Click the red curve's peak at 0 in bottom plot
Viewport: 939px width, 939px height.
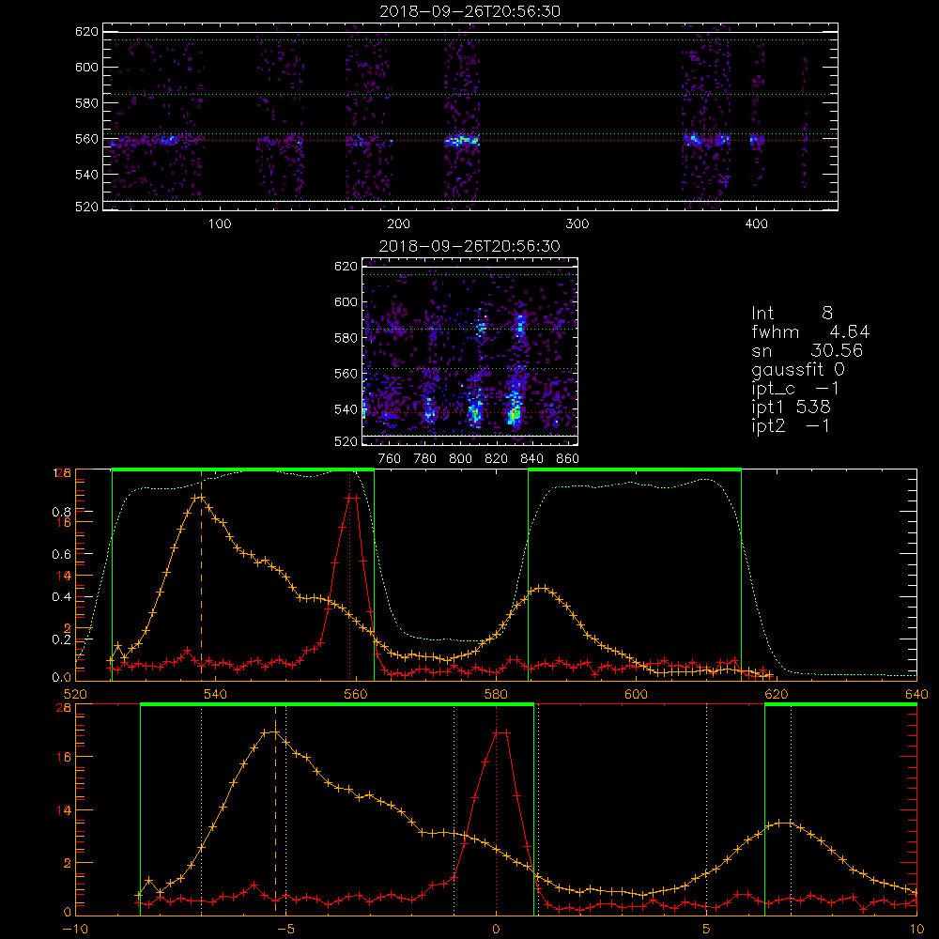click(x=501, y=731)
